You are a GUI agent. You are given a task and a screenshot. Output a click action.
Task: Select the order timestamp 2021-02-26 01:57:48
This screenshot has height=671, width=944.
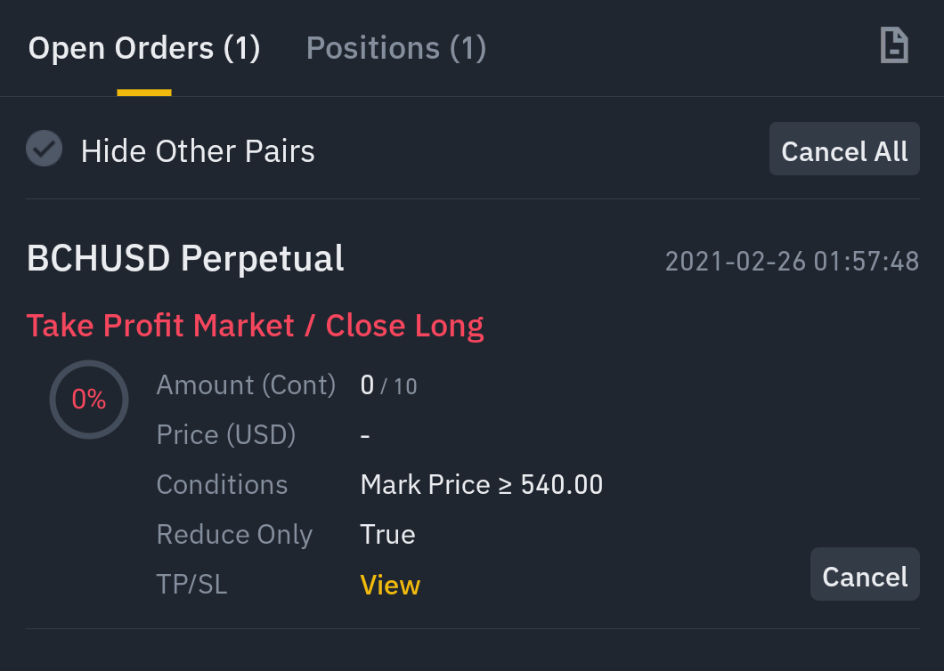point(792,261)
